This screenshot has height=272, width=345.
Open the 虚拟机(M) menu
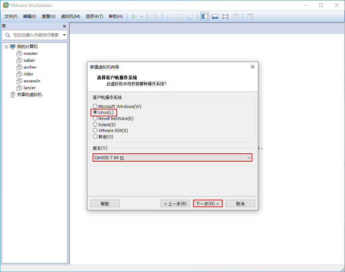(70, 16)
